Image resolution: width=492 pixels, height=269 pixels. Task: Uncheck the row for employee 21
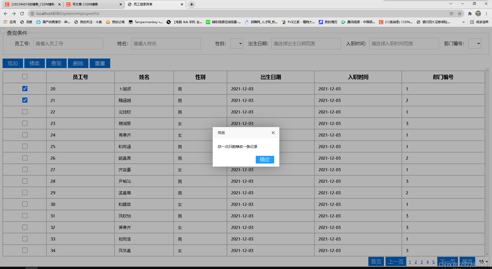[x=25, y=100]
